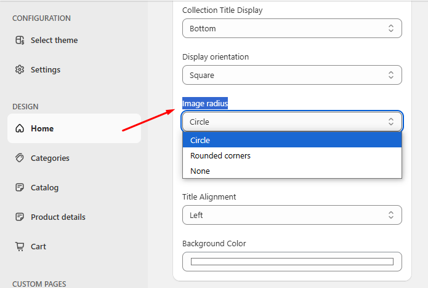Click the Product details page icon
Image resolution: width=428 pixels, height=288 pixels.
tap(20, 217)
